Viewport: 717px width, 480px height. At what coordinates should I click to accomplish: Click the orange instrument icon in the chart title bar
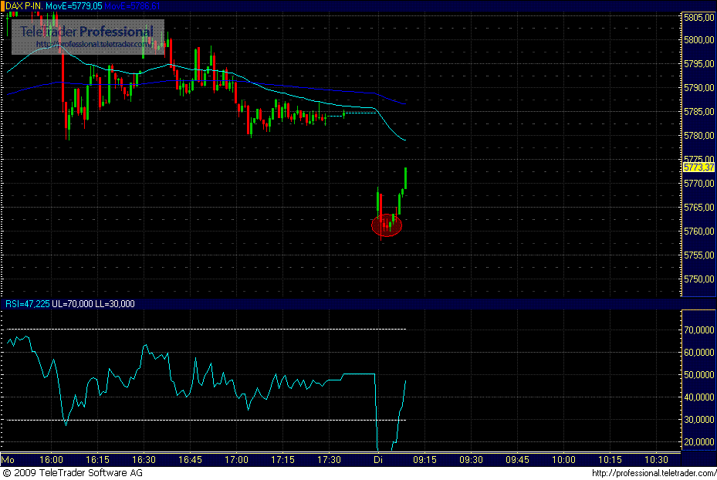(5, 5)
